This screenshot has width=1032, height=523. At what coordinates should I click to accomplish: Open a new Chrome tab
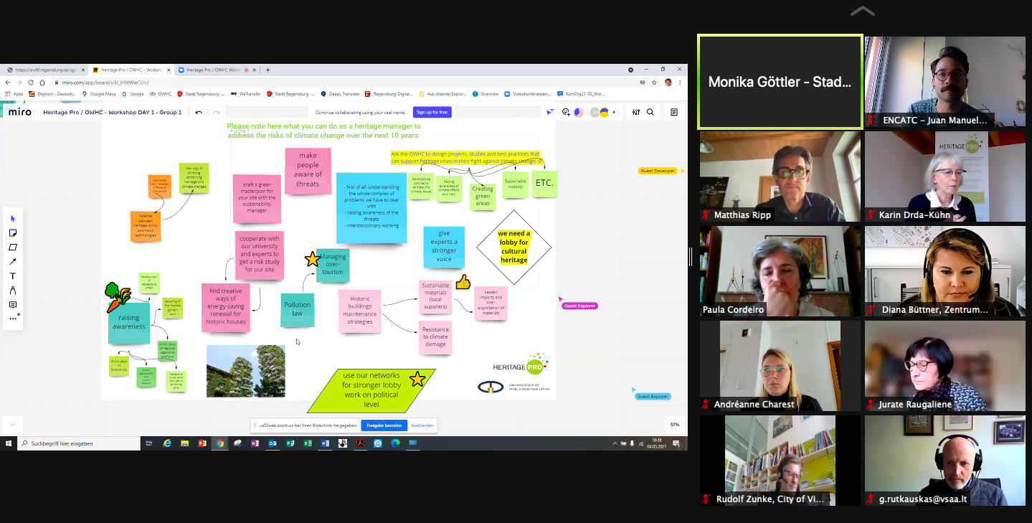pyautogui.click(x=268, y=70)
